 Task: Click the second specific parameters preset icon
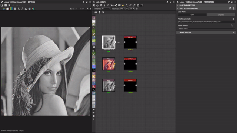tap(234, 8)
